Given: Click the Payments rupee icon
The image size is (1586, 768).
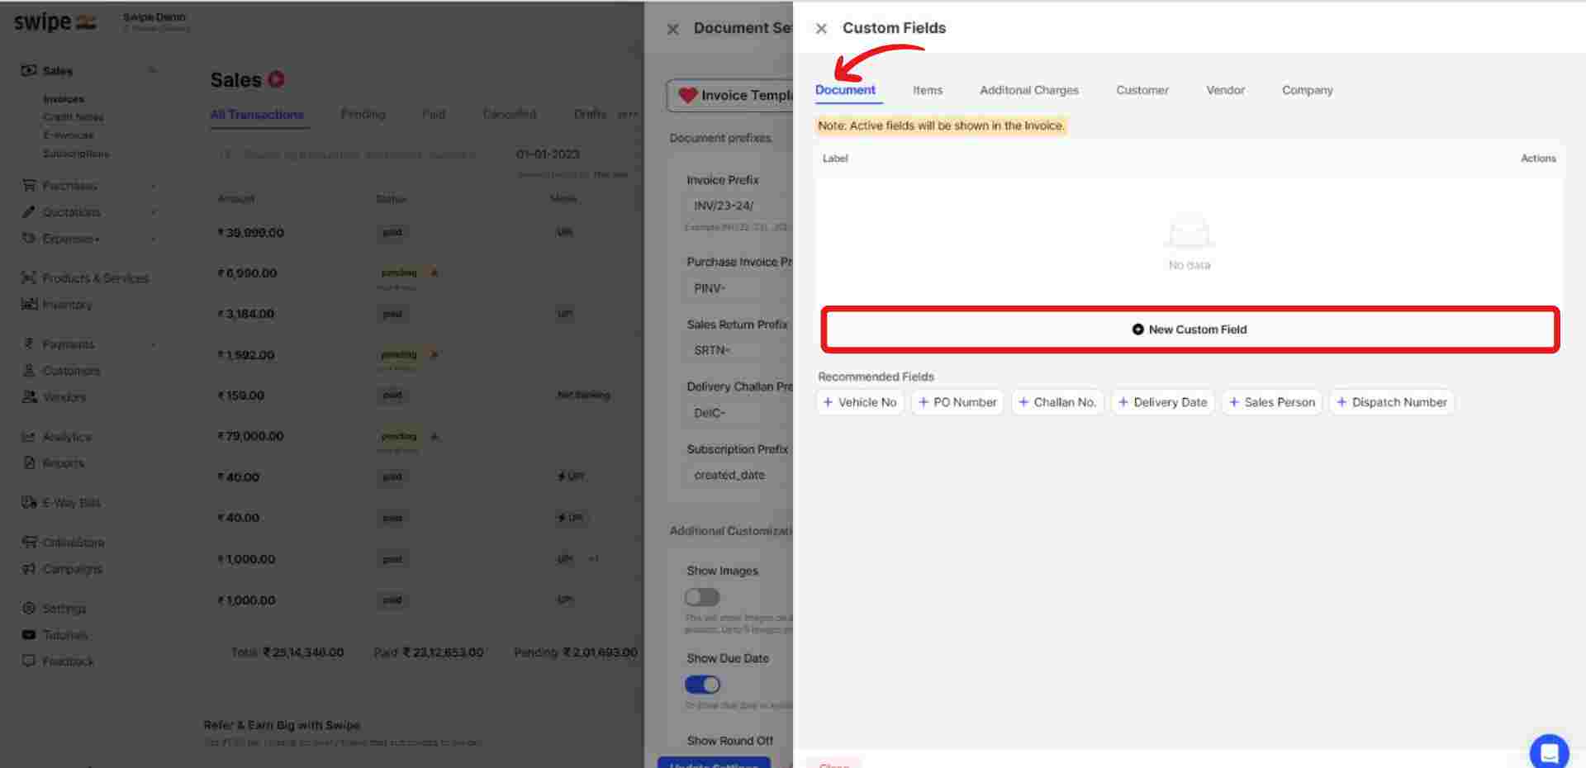Looking at the screenshot, I should [x=29, y=344].
